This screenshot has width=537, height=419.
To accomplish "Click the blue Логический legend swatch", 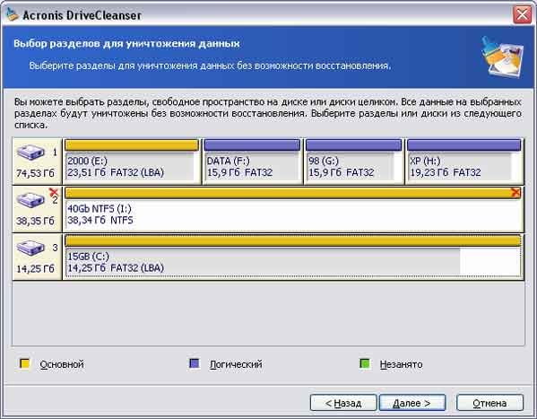I will pos(195,363).
